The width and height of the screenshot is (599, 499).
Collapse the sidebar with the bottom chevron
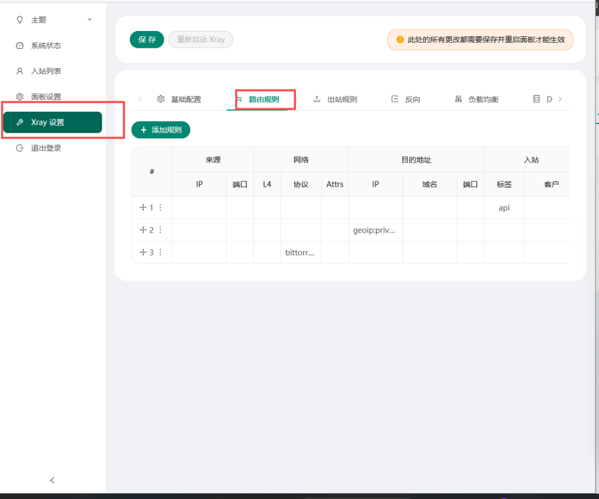(52, 480)
